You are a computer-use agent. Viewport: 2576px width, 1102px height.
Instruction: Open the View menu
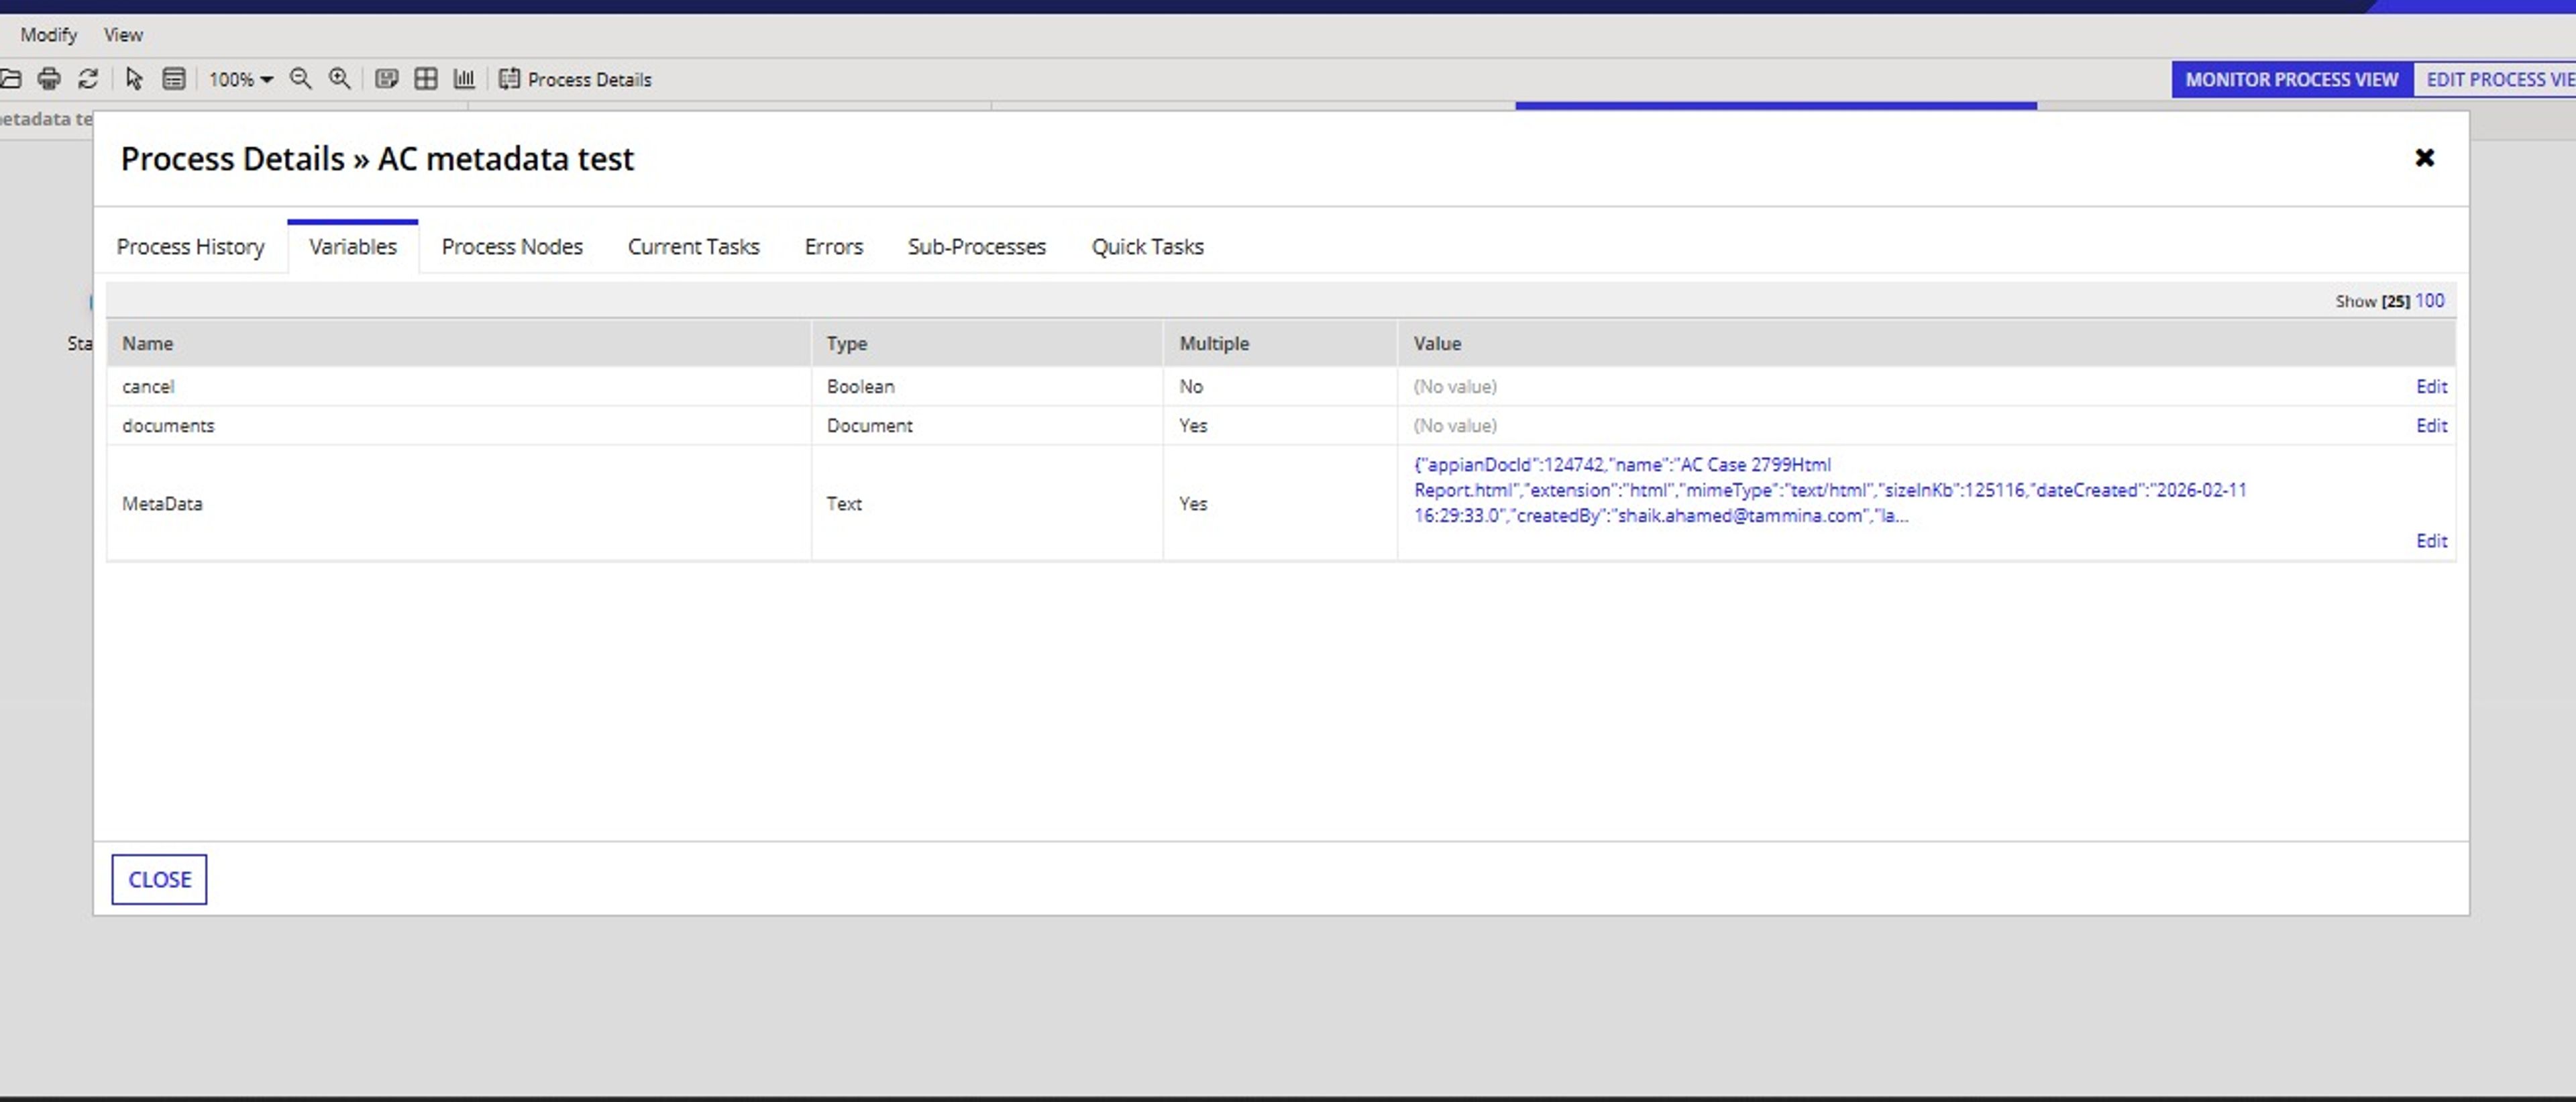[x=123, y=35]
